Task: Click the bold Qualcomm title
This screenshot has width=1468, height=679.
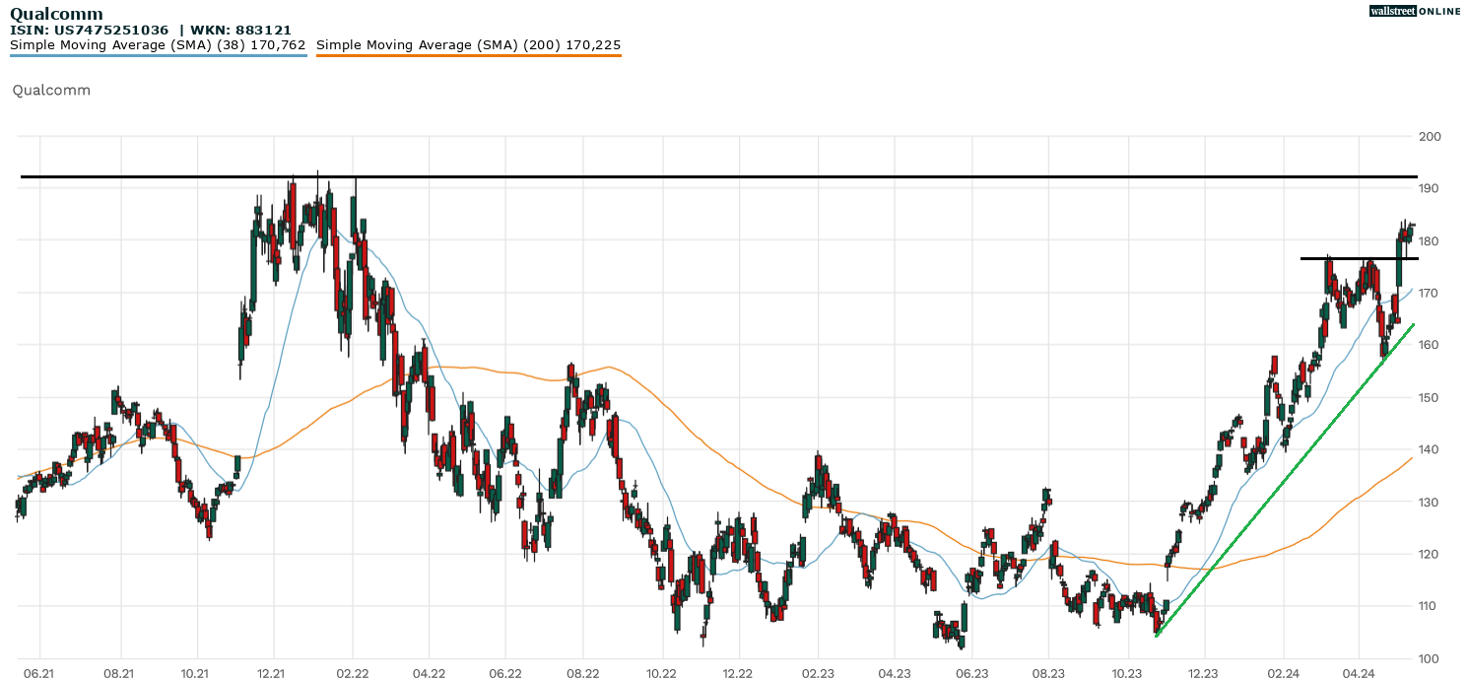Action: point(56,14)
